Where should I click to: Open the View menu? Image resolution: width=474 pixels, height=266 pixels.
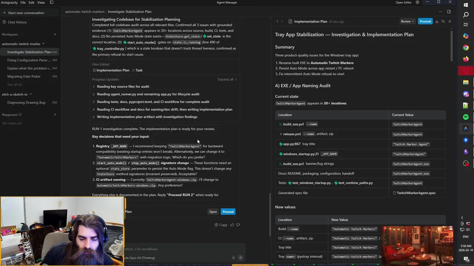click(x=41, y=2)
